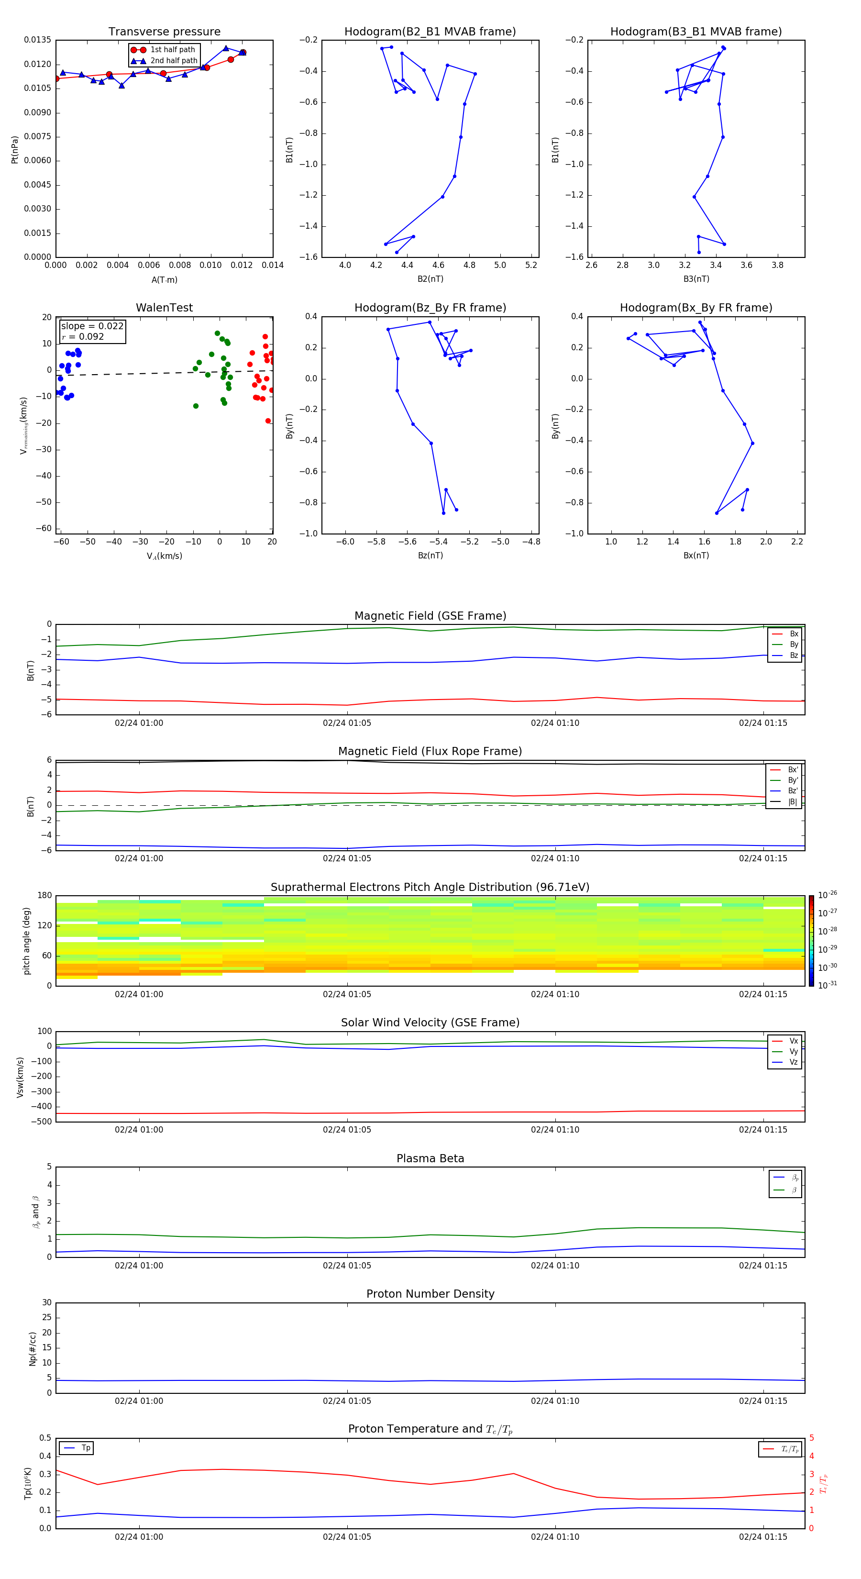This screenshot has width=861, height=1579.
Task: Click the 'Vy' legend entry
Action: [785, 1051]
